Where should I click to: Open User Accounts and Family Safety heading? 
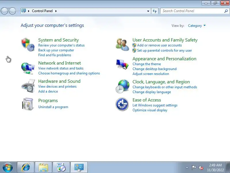(x=165, y=40)
